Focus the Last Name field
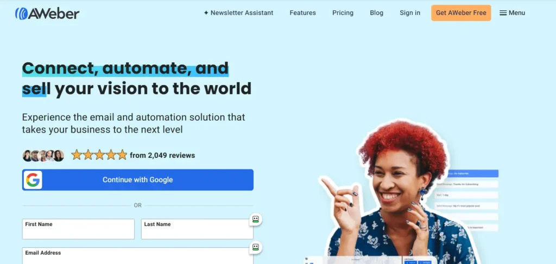The height and width of the screenshot is (264, 556). (197, 229)
